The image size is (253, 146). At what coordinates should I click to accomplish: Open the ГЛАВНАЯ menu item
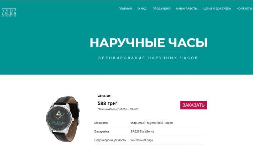[x=125, y=9]
